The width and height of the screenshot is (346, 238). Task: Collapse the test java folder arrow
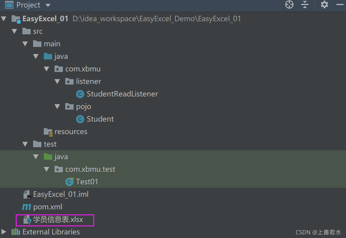(36, 157)
